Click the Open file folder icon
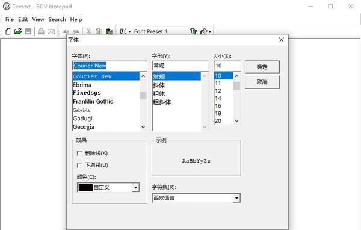 tap(18, 31)
